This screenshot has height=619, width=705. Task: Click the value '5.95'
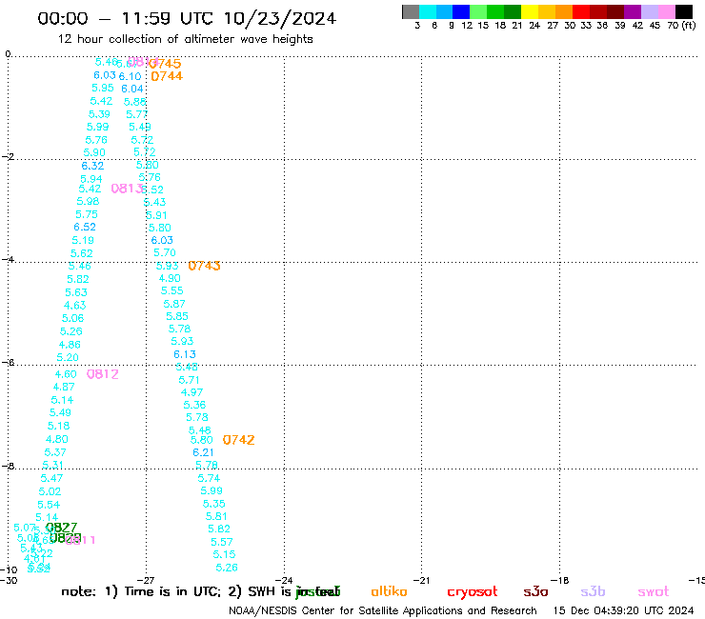click(103, 89)
